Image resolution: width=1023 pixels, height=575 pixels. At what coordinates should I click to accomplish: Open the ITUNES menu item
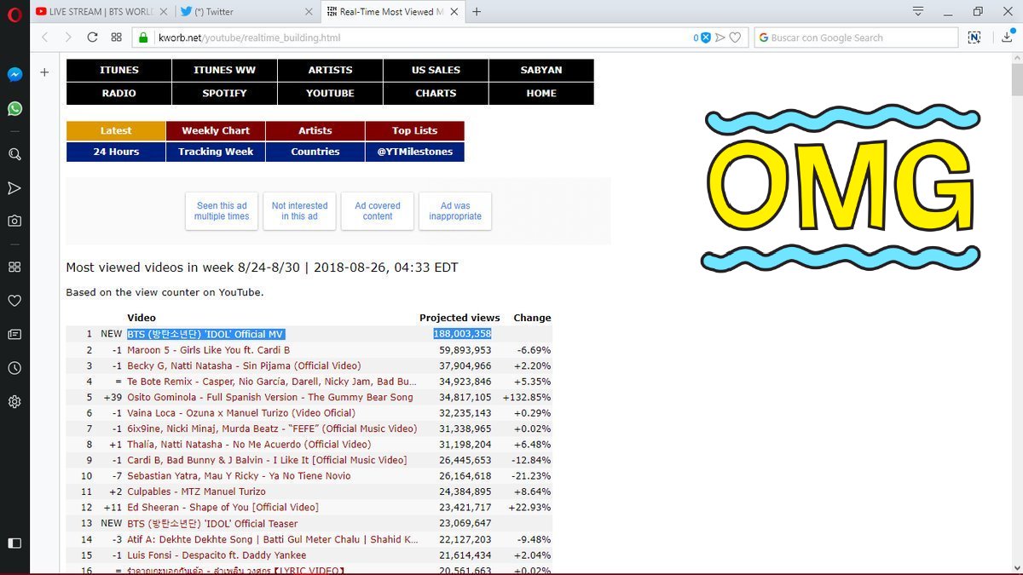click(118, 70)
